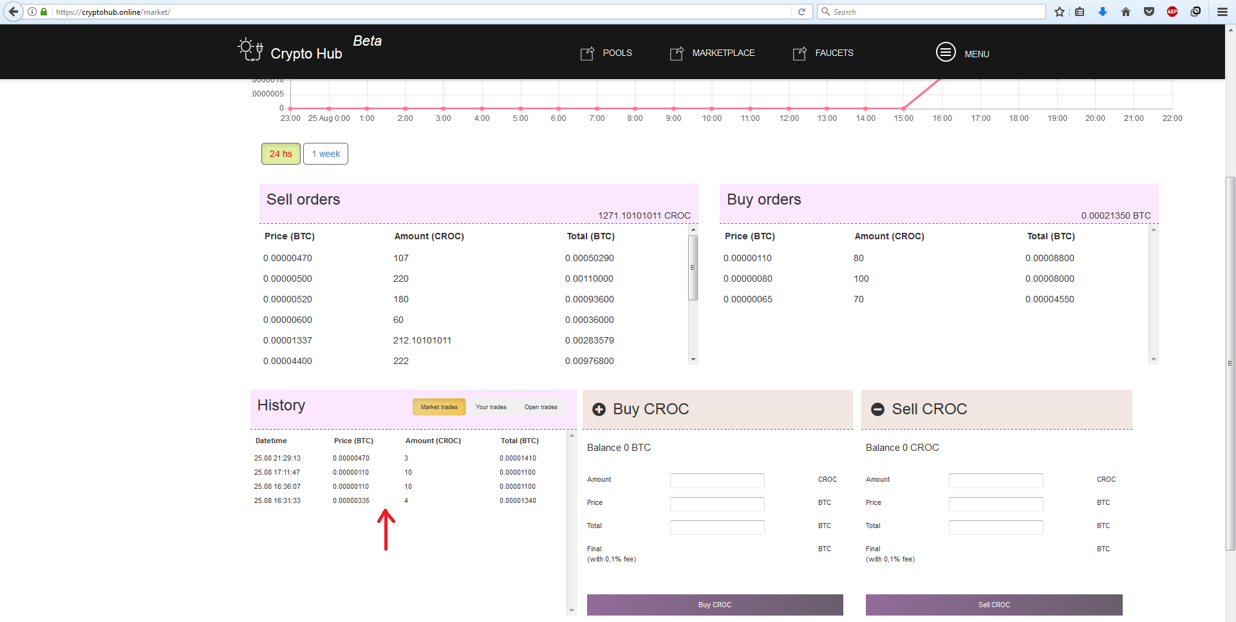Switch to Your trades tab

[x=491, y=407]
